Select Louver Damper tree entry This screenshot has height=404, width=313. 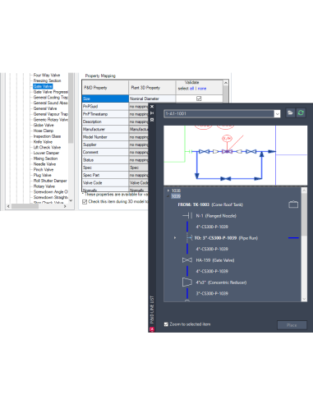coord(46,153)
